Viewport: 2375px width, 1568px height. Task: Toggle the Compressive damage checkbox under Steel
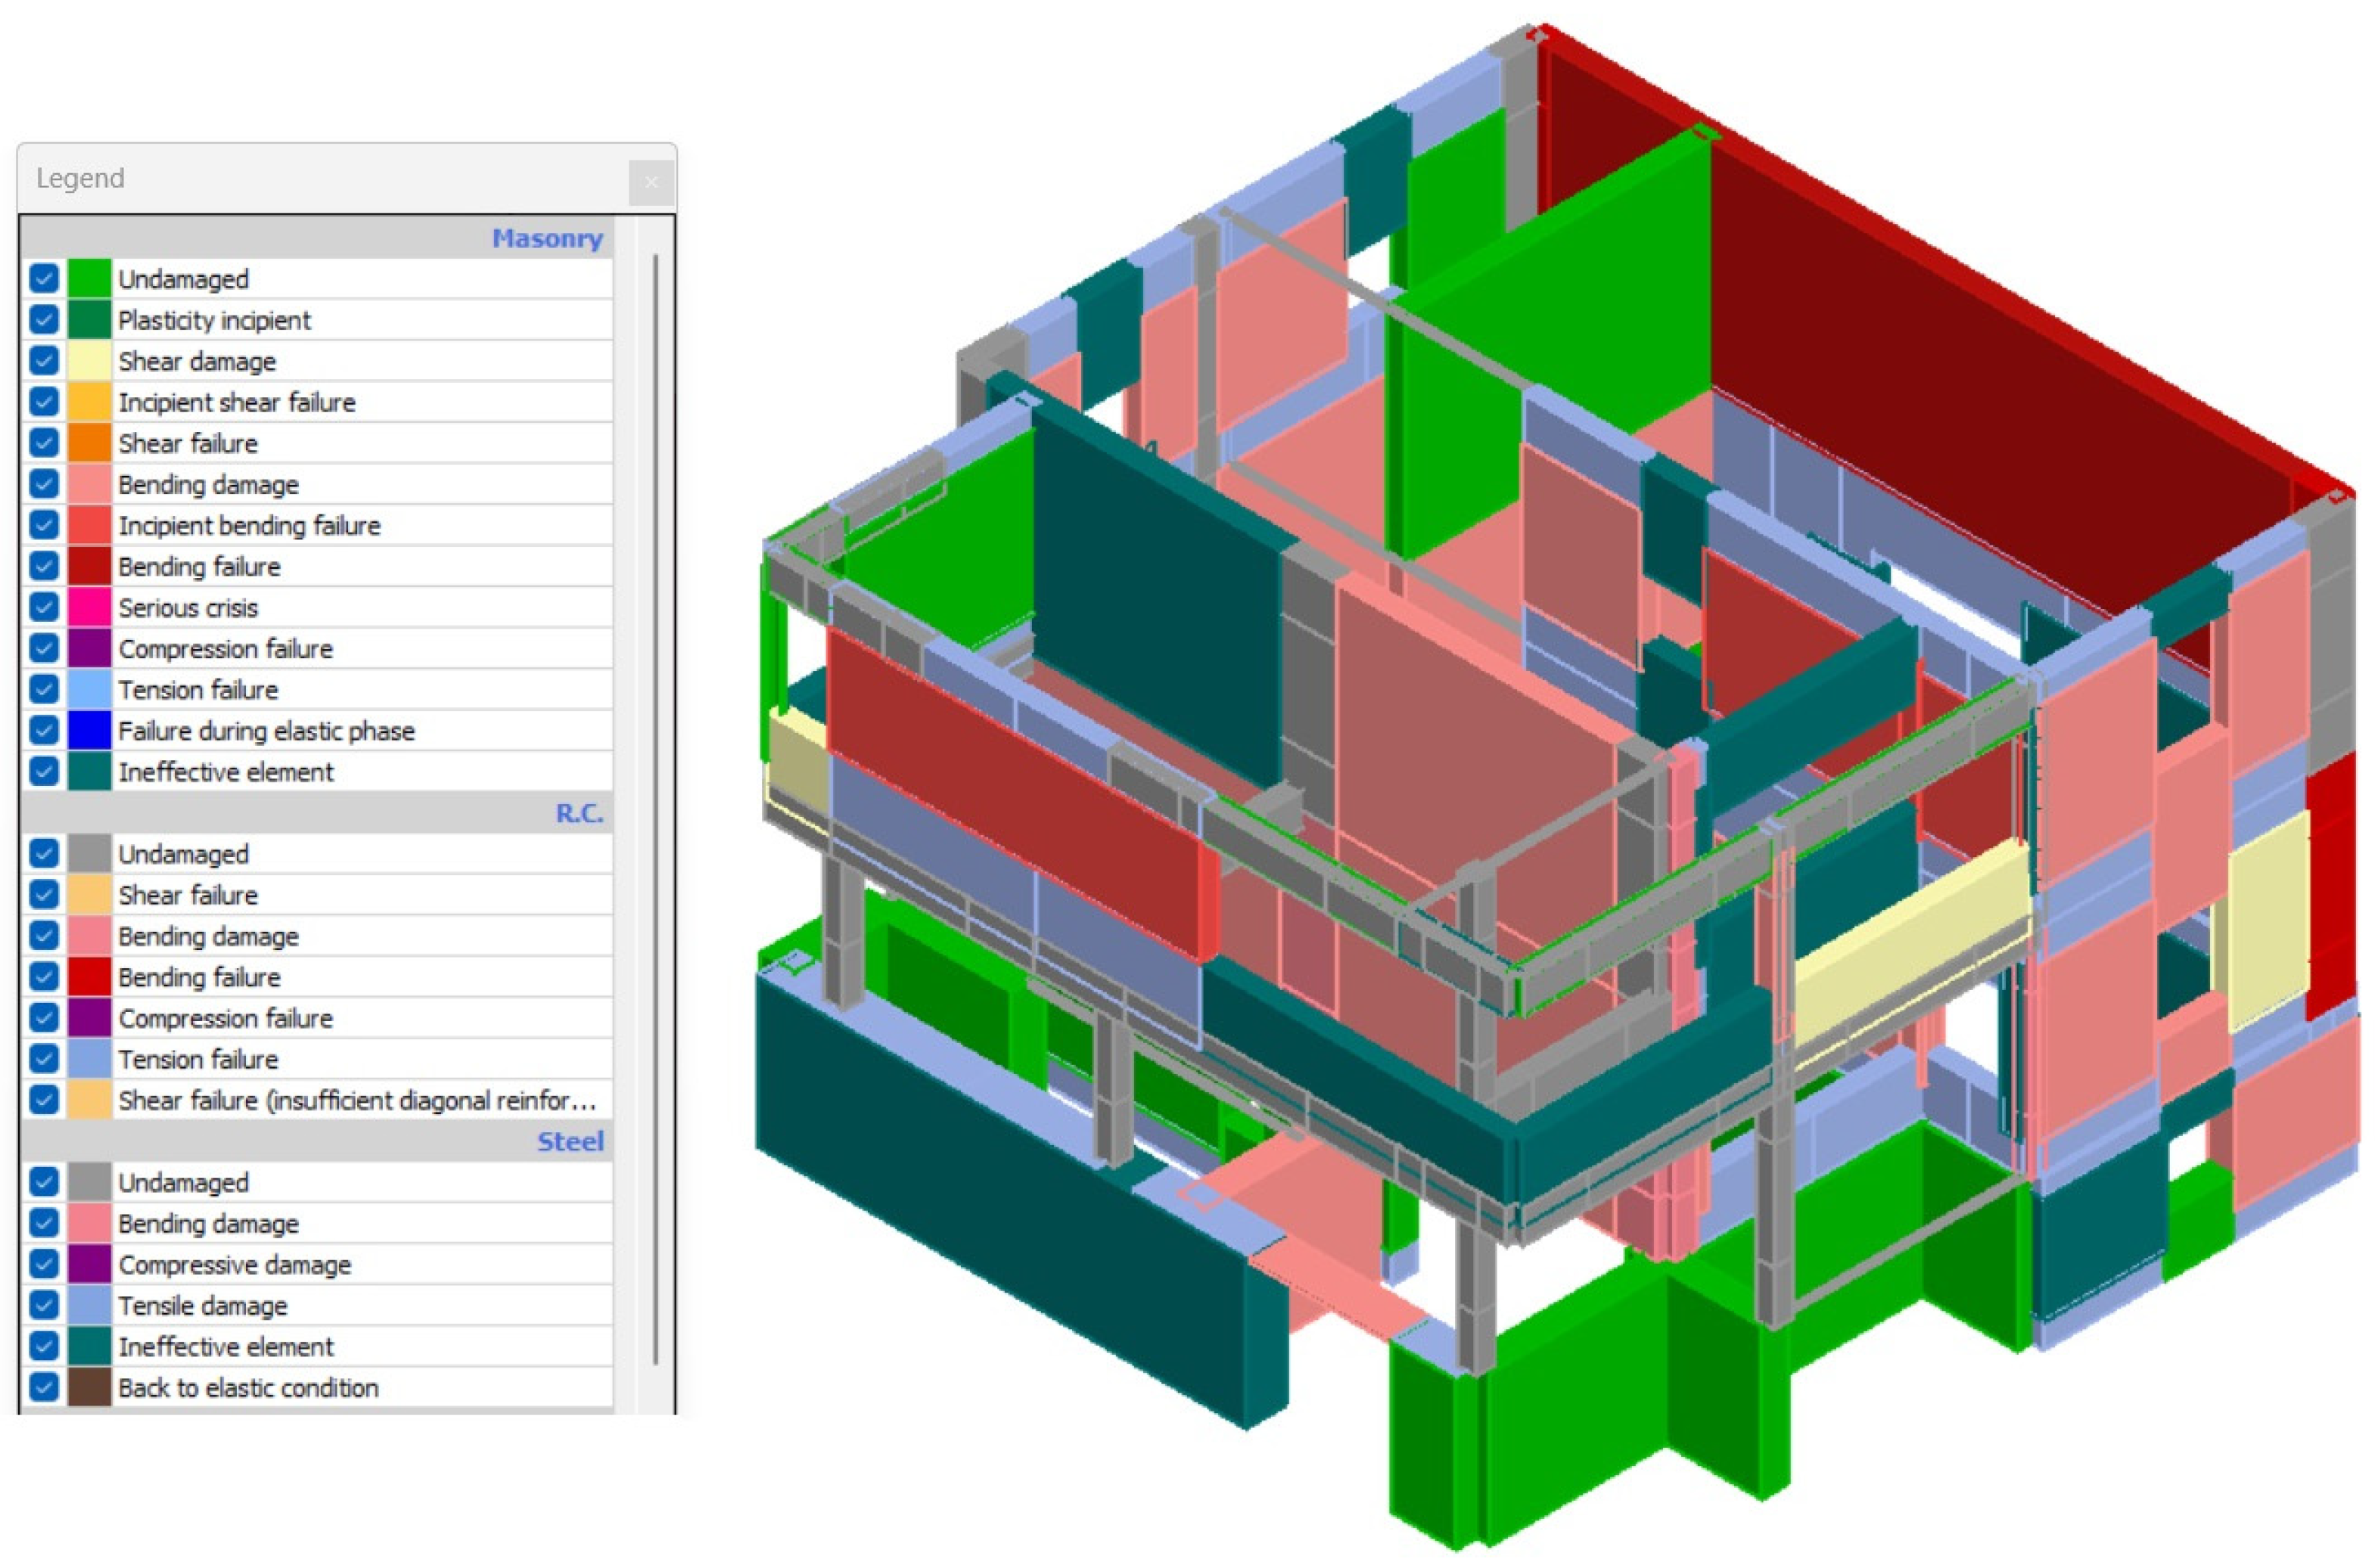click(x=44, y=1264)
